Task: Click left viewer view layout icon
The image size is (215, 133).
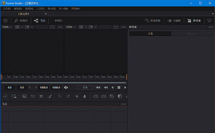Action: pos(27,27)
